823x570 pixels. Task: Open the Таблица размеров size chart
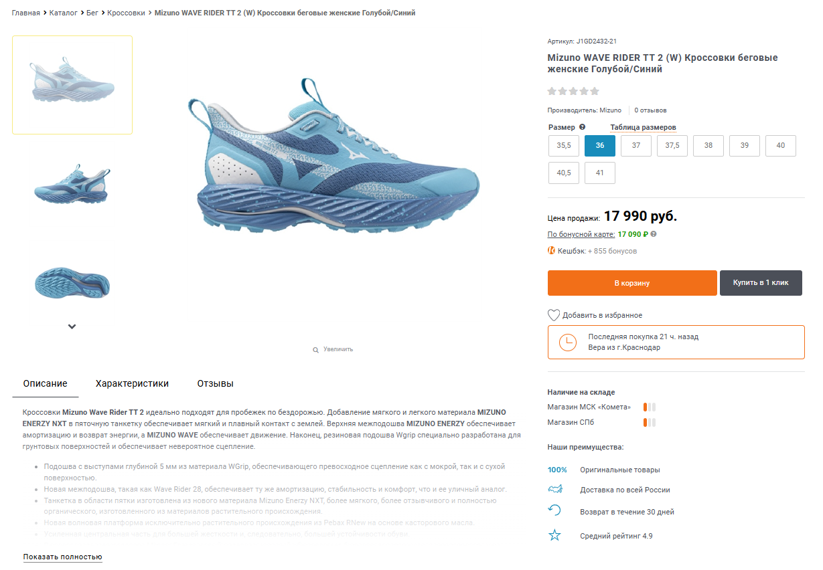643,127
